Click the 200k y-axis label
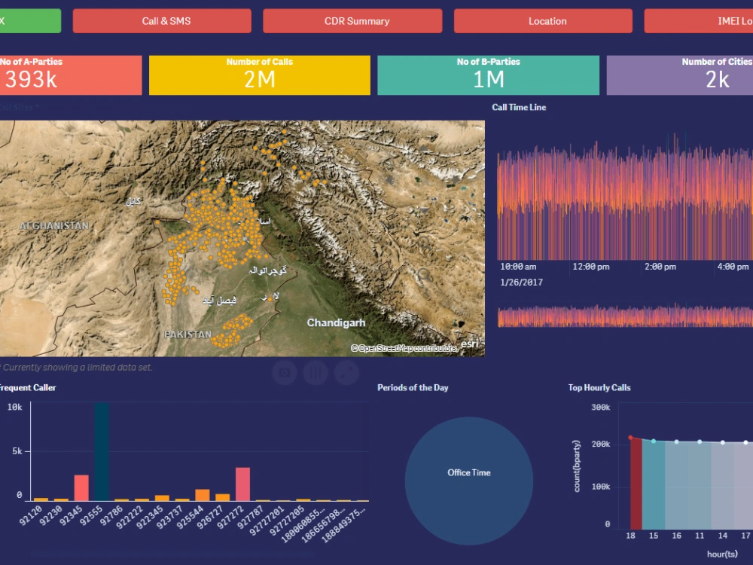This screenshot has height=565, width=753. pyautogui.click(x=601, y=444)
